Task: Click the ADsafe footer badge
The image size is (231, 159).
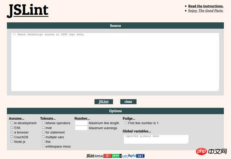Action: pyautogui.click(x=124, y=156)
